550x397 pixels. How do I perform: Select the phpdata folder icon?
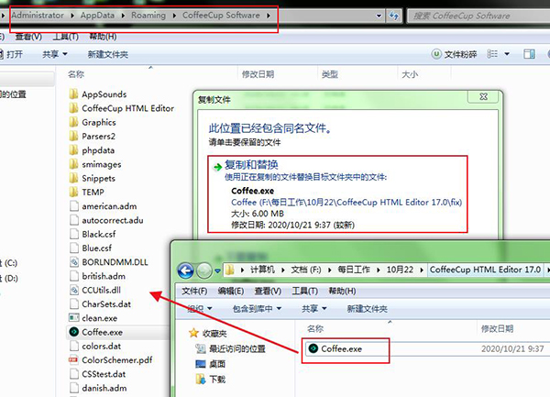click(x=73, y=150)
